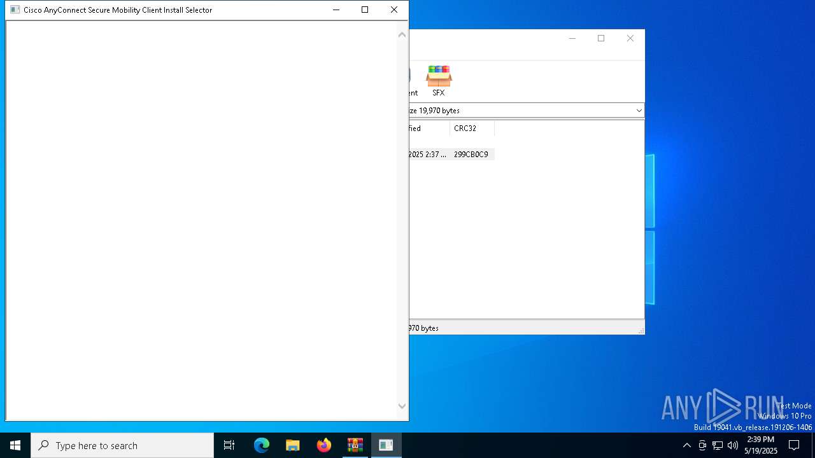Image resolution: width=815 pixels, height=458 pixels.
Task: Minimize the Cisco AnyConnect Install Selector window
Action: [x=336, y=10]
